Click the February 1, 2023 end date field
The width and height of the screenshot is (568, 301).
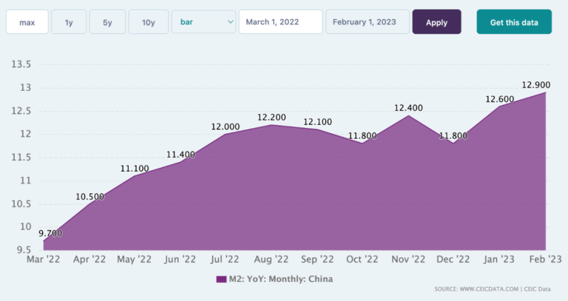(x=367, y=22)
